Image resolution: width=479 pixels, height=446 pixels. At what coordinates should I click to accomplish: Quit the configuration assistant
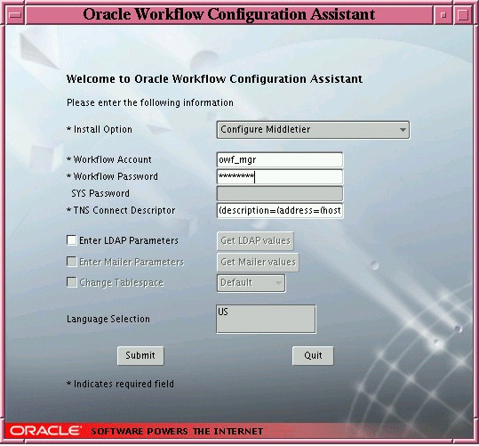pos(313,356)
